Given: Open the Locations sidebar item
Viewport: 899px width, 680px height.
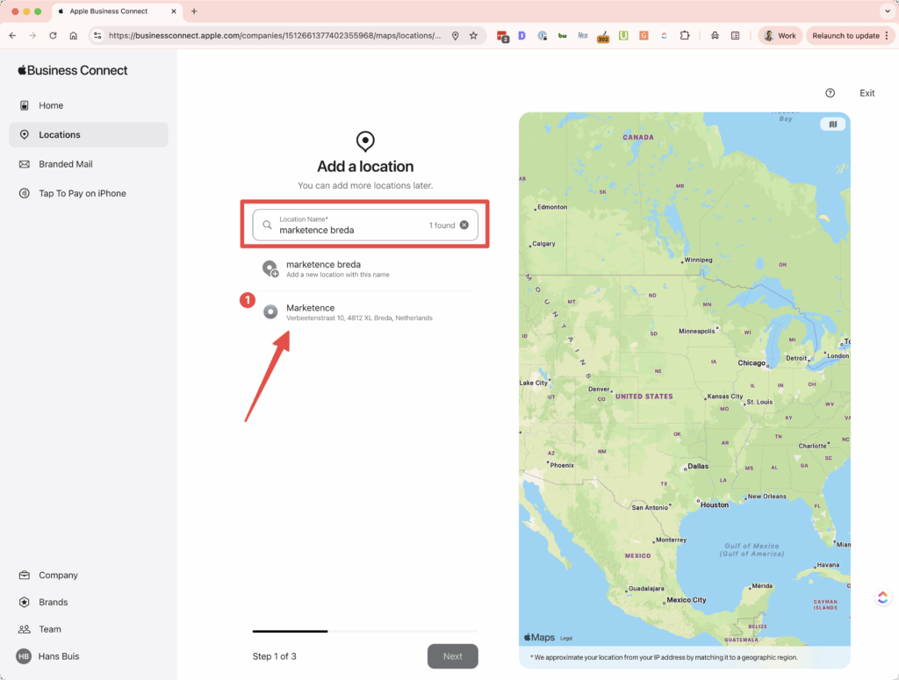Looking at the screenshot, I should click(x=60, y=134).
